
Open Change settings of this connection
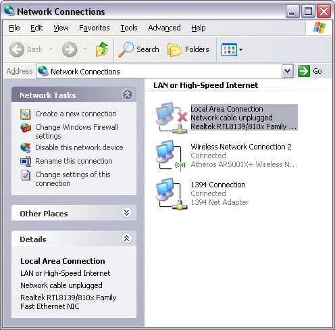coord(72,179)
